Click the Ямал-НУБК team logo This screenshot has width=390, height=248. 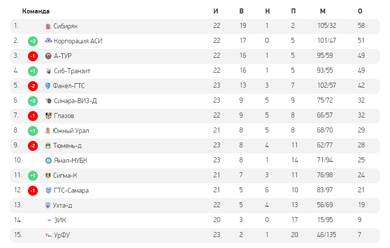[48, 161]
